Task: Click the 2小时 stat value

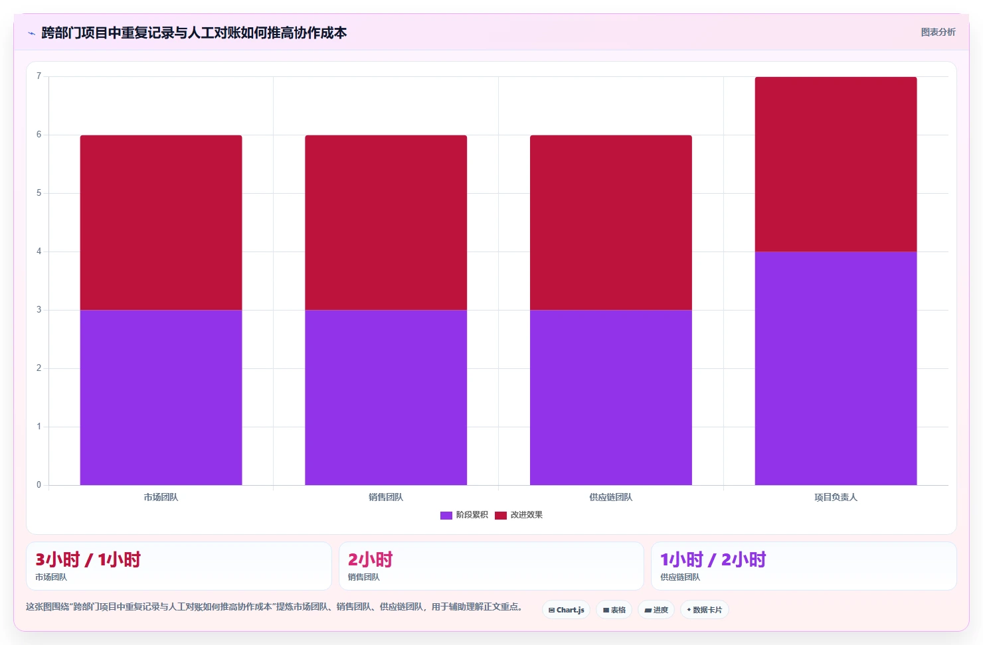Action: 371,559
